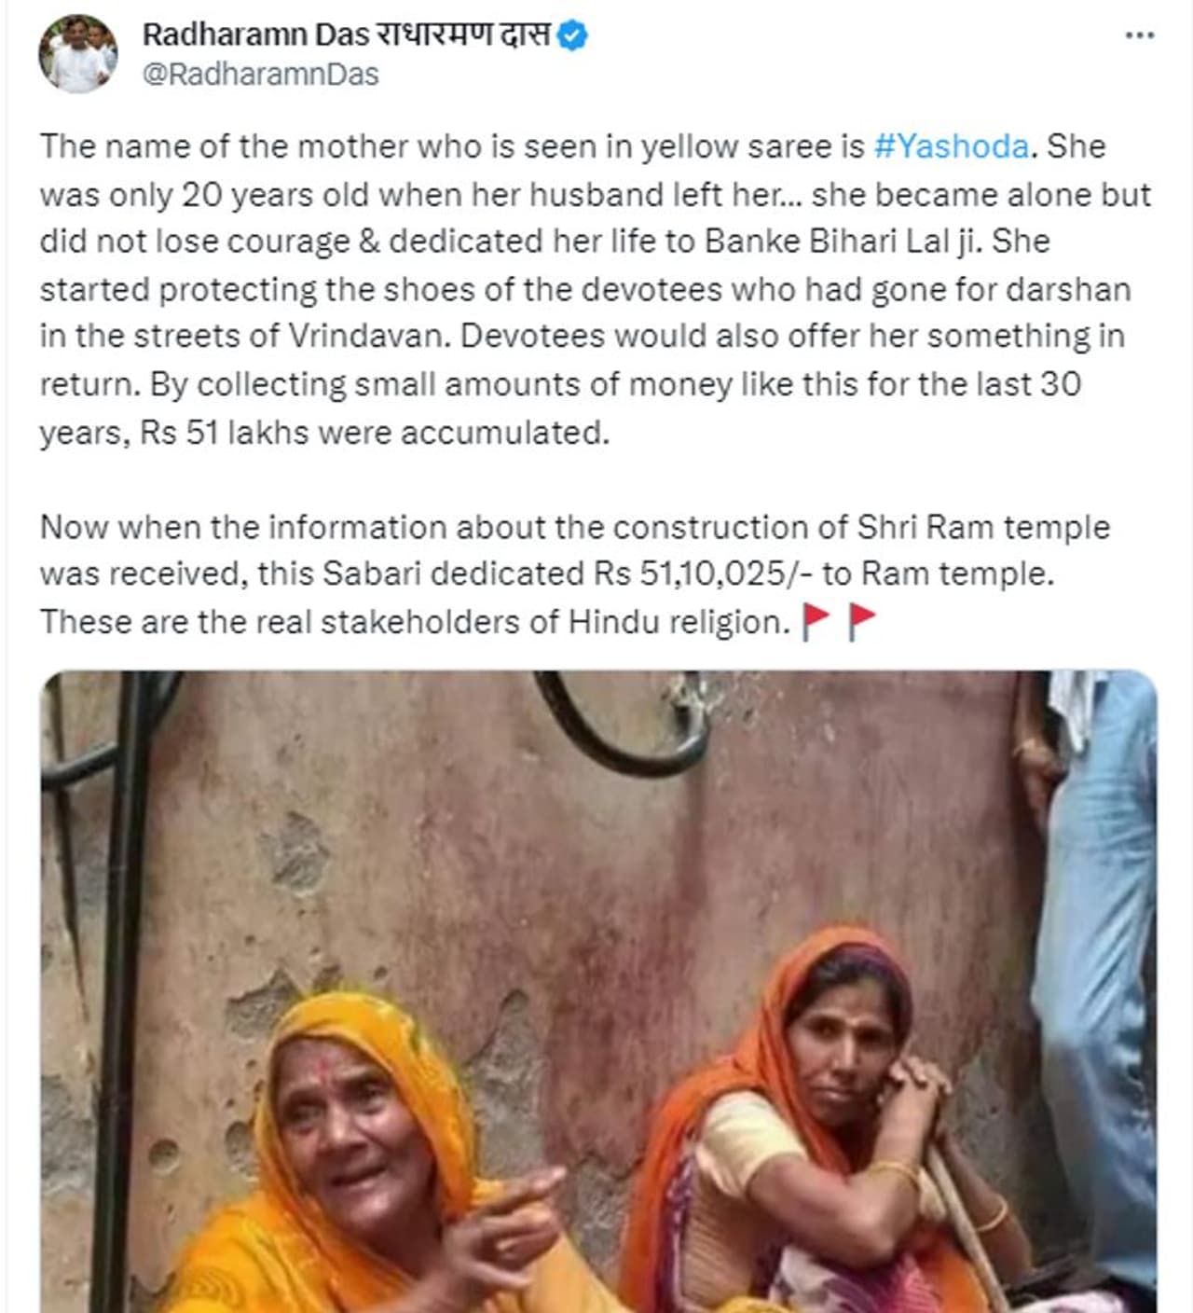
Task: Click the blue verified badge
Action: [x=572, y=36]
